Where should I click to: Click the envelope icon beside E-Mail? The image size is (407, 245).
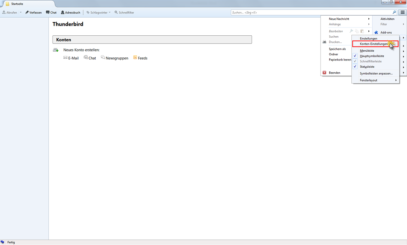click(65, 58)
